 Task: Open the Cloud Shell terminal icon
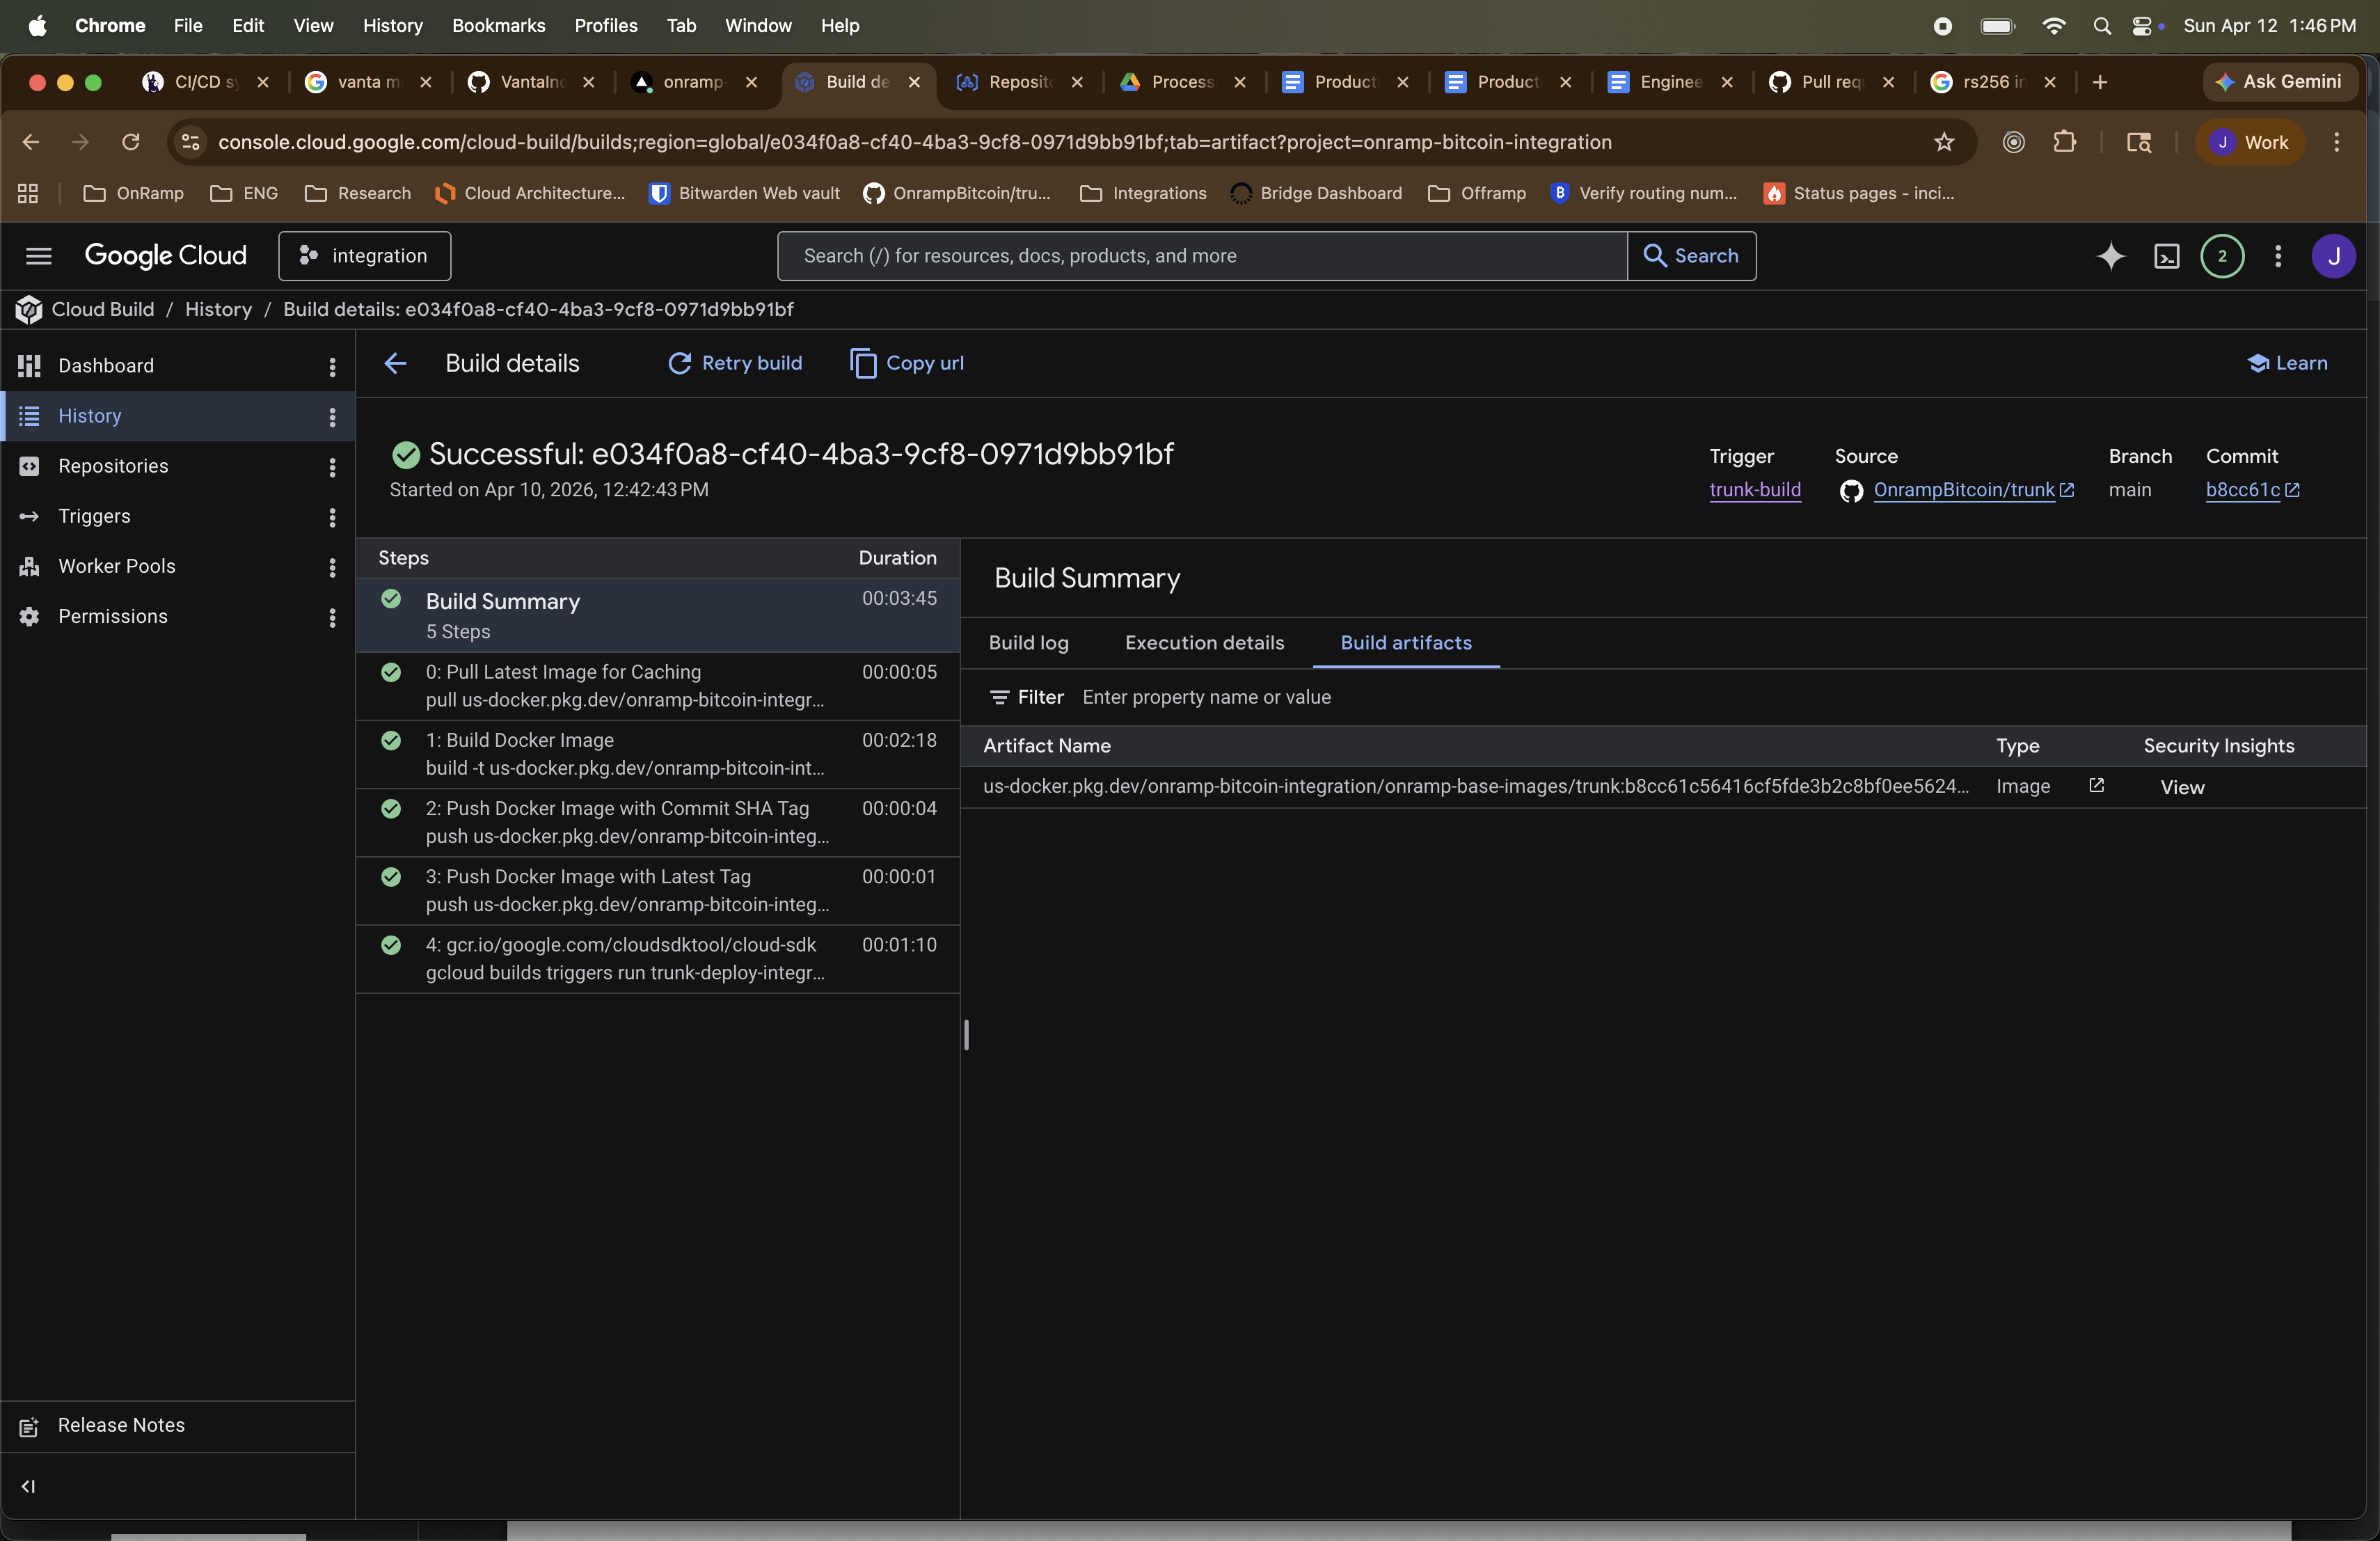click(2166, 256)
